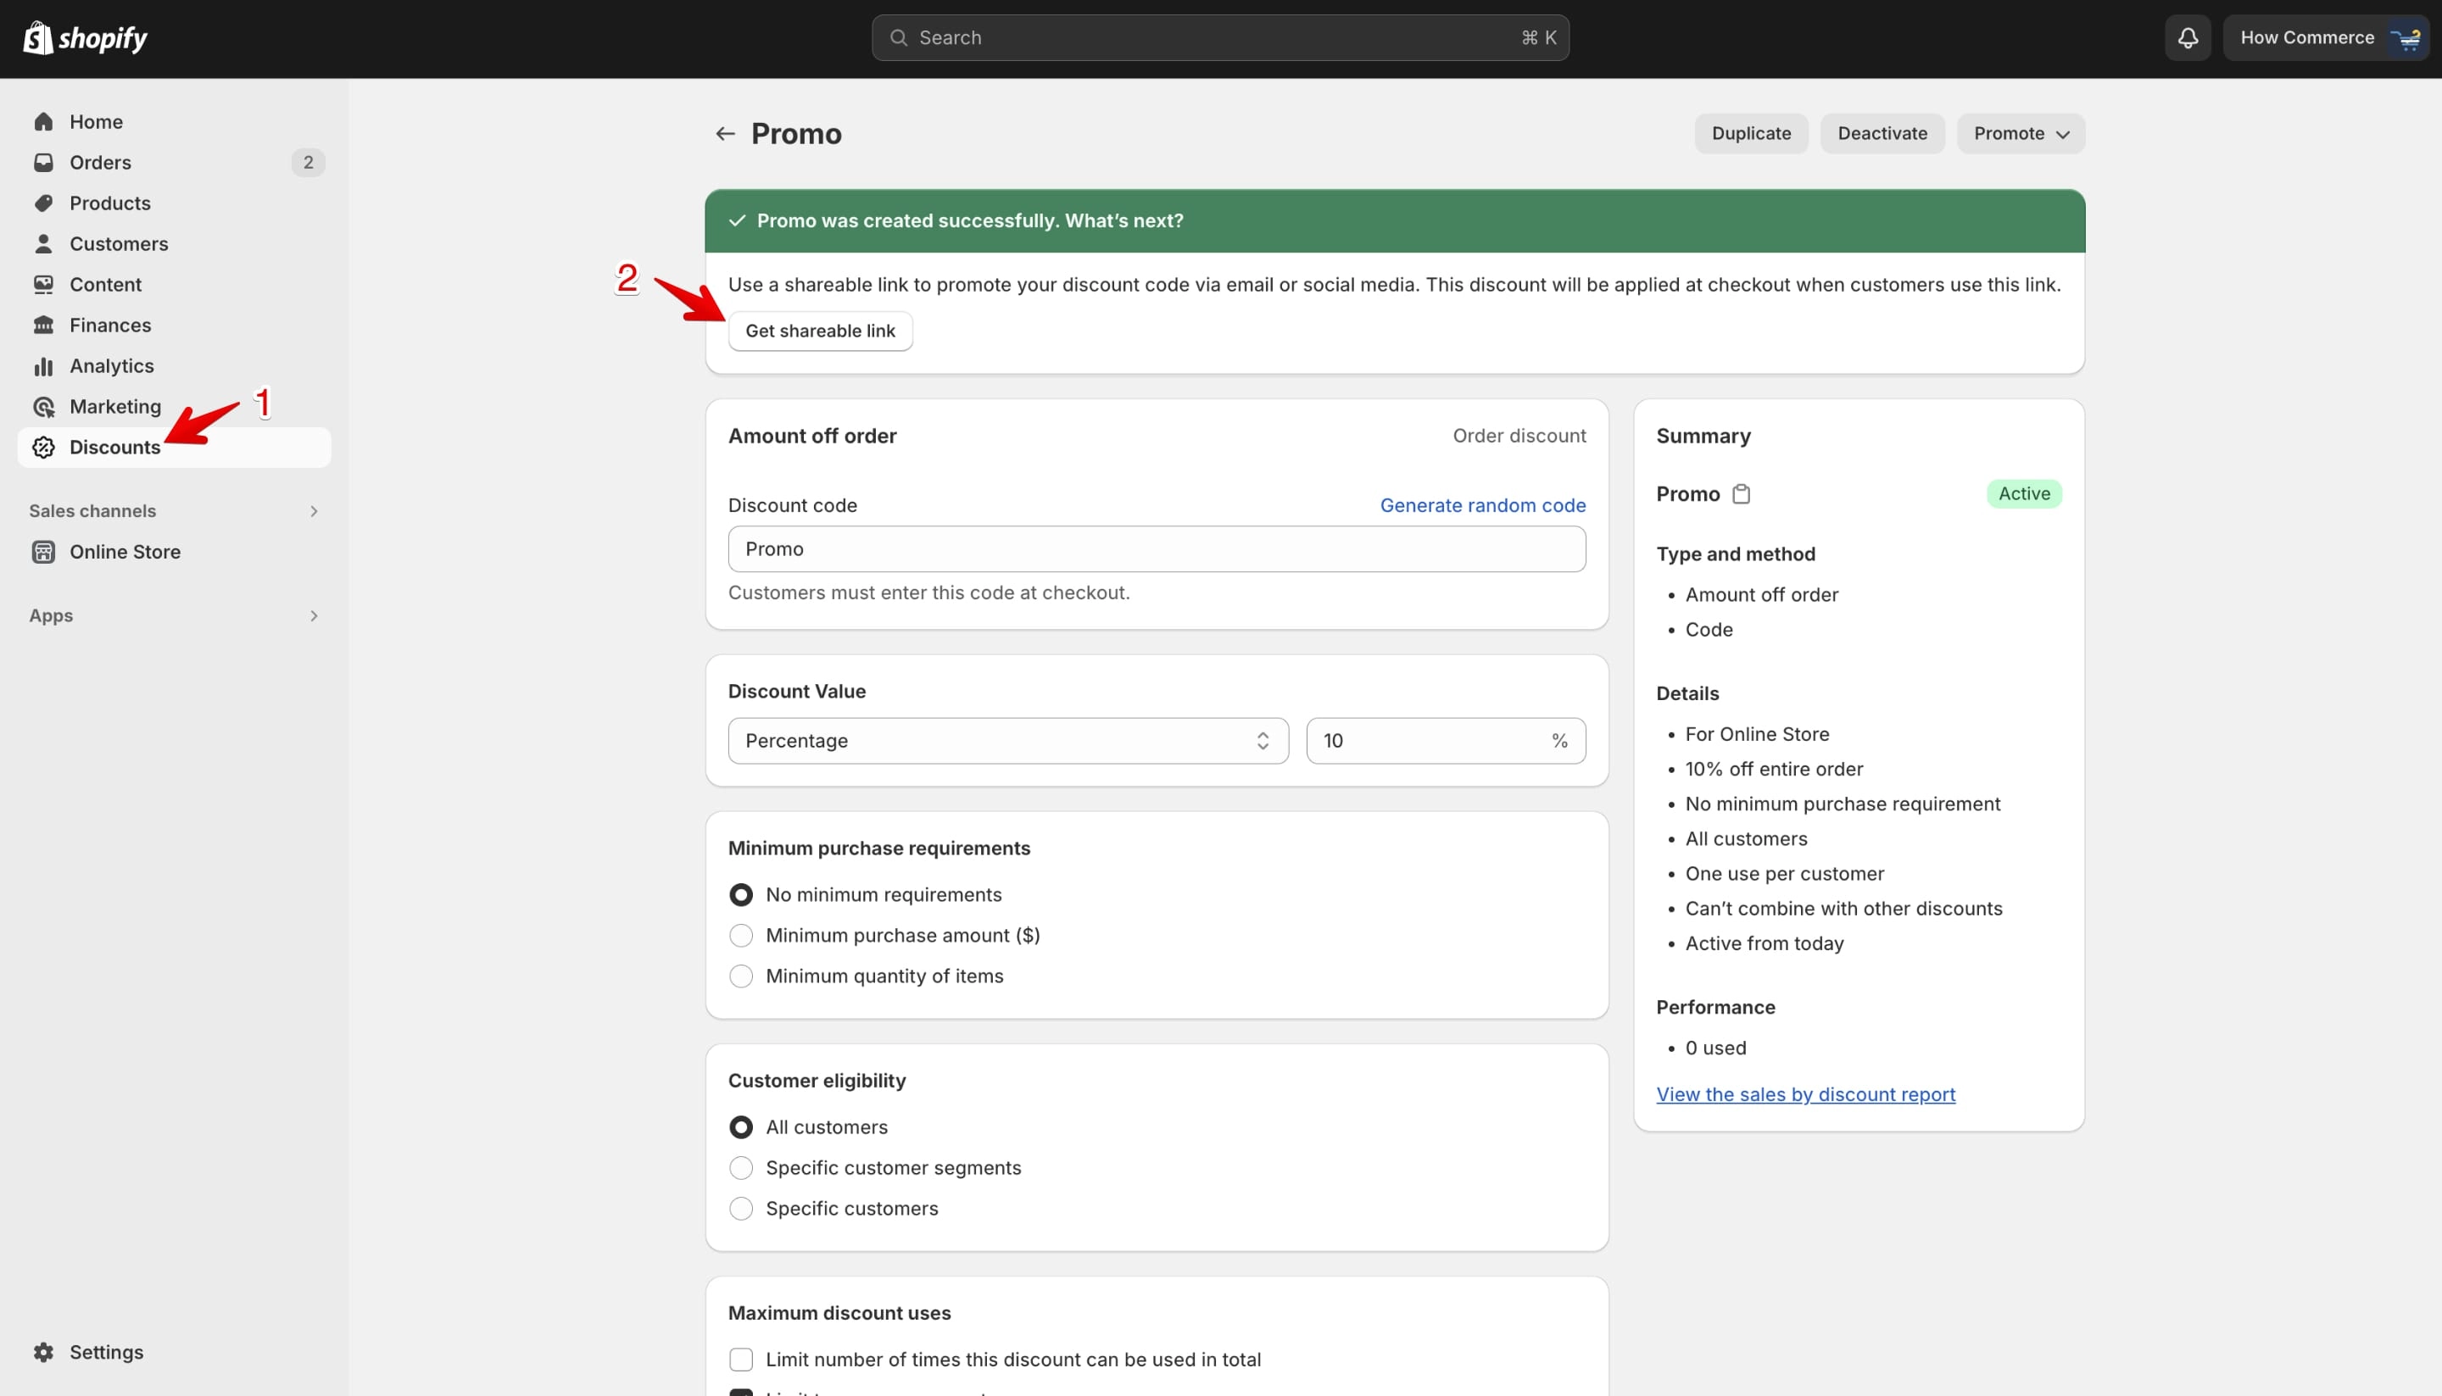Click the Active status badge
Viewport: 2442px width, 1396px height.
tap(2024, 494)
